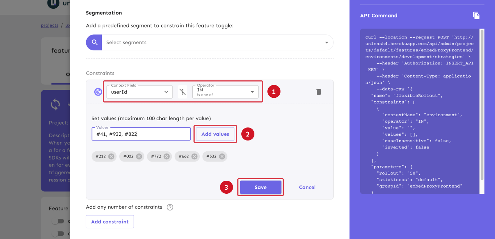
Task: Copy the API command with copy icon
Action: click(476, 16)
